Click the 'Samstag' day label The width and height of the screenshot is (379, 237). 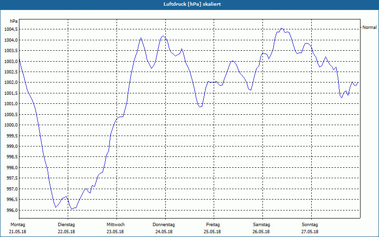[262, 225]
